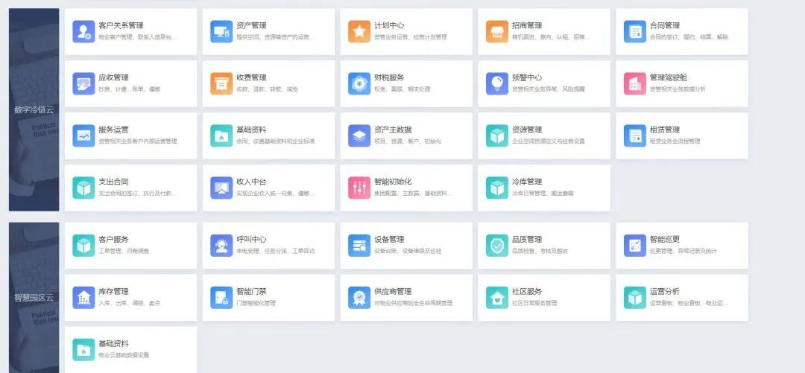Viewport: 805px width, 373px height.
Task: Click the 入库、出库、调拨、盘点 description
Action: 130,303
